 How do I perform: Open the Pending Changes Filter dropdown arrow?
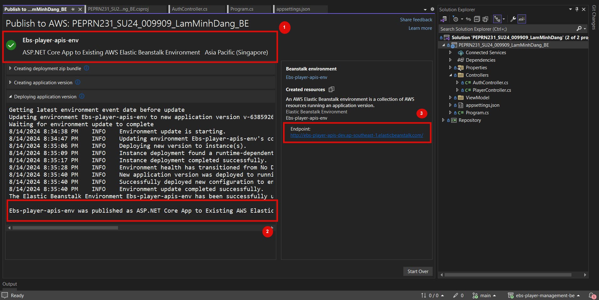pos(462,19)
